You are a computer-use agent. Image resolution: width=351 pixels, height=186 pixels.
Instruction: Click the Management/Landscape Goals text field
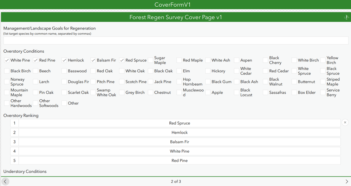[176, 40]
